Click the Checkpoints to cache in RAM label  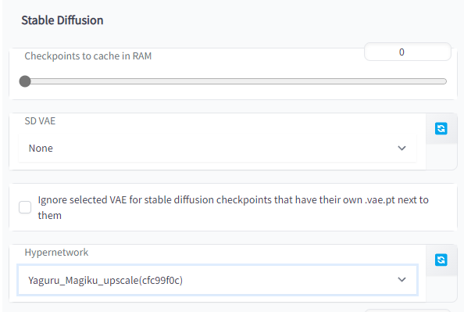[x=88, y=56]
